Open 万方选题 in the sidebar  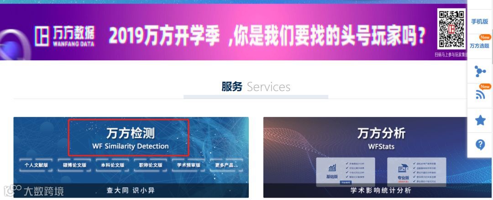(479, 46)
